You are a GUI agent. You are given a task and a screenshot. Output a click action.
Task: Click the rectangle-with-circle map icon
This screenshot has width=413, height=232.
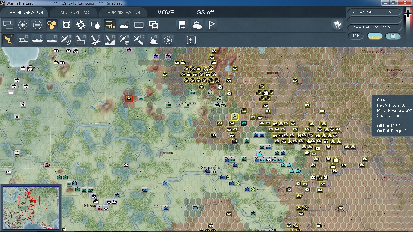tap(95, 25)
